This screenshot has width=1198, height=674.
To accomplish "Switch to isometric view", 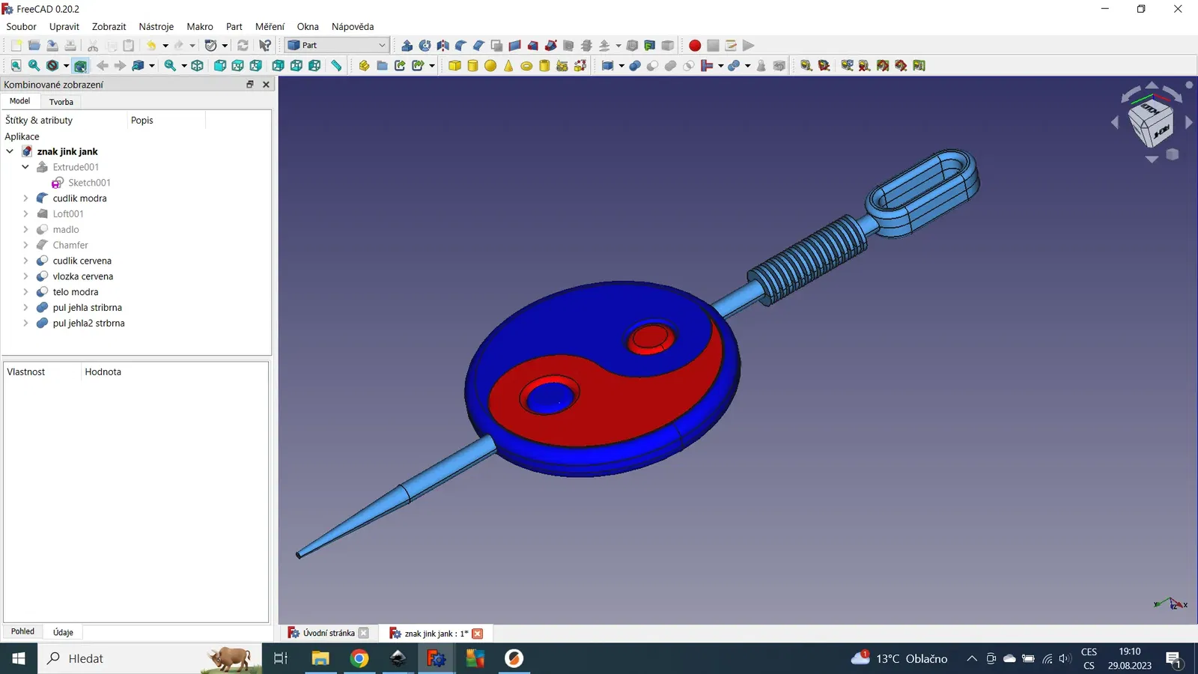I will pyautogui.click(x=197, y=66).
